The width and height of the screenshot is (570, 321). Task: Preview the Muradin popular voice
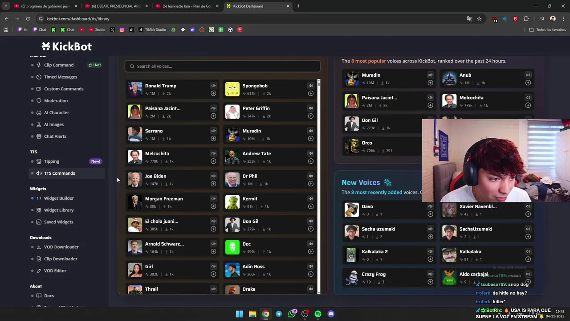(430, 75)
